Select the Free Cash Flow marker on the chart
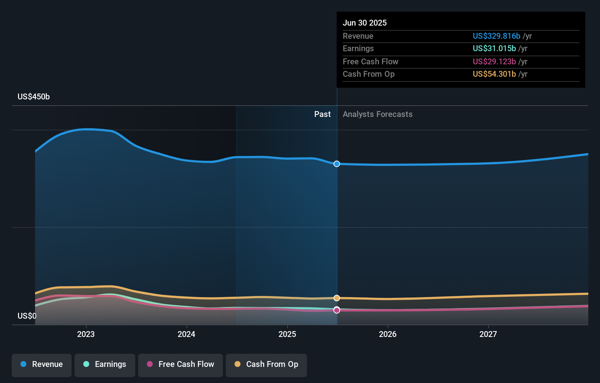The image size is (600, 383). click(x=337, y=310)
